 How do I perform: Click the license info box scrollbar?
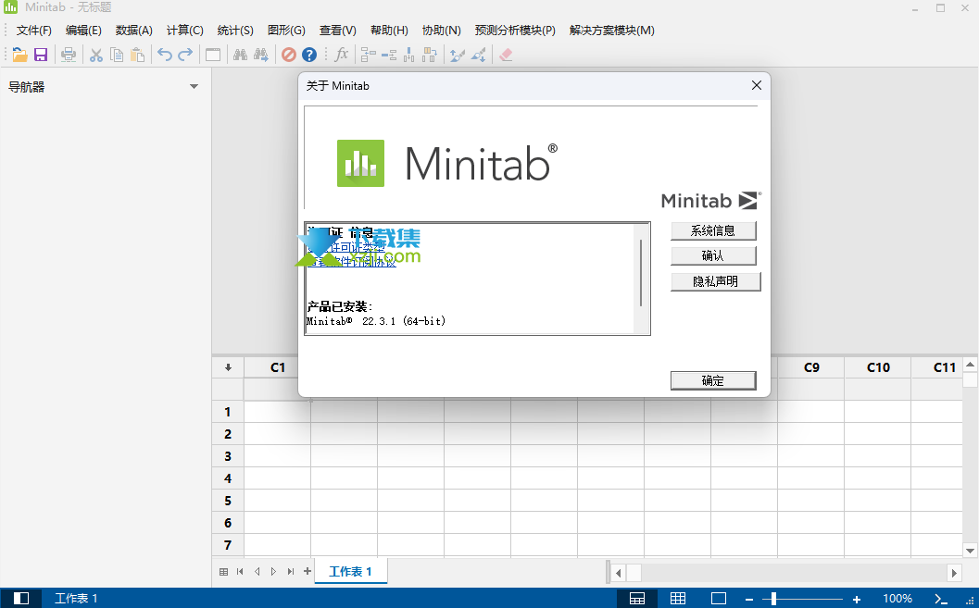[641, 272]
